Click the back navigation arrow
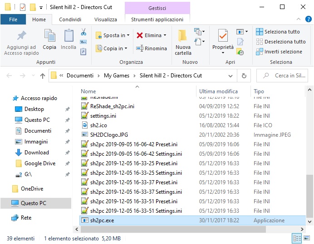This screenshot has height=244, width=314. click(9, 76)
